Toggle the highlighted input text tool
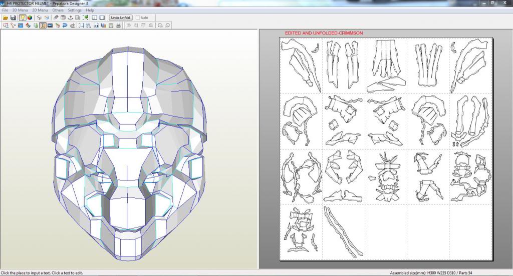The height and width of the screenshot is (276, 513). [43, 25]
